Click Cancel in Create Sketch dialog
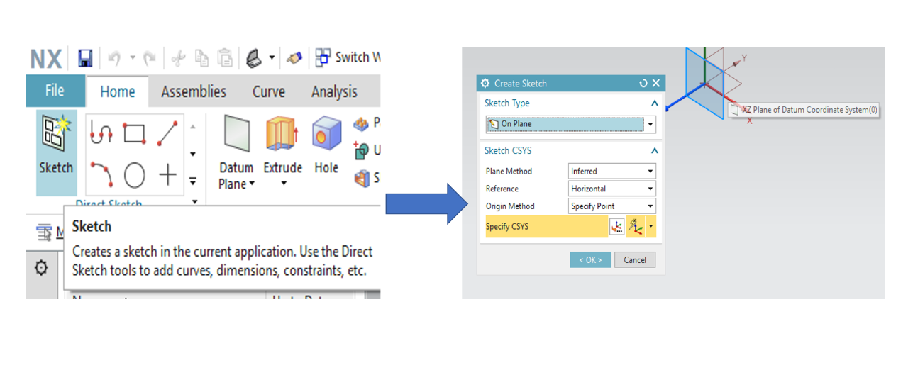Screen dimensions: 908x387 (635, 259)
